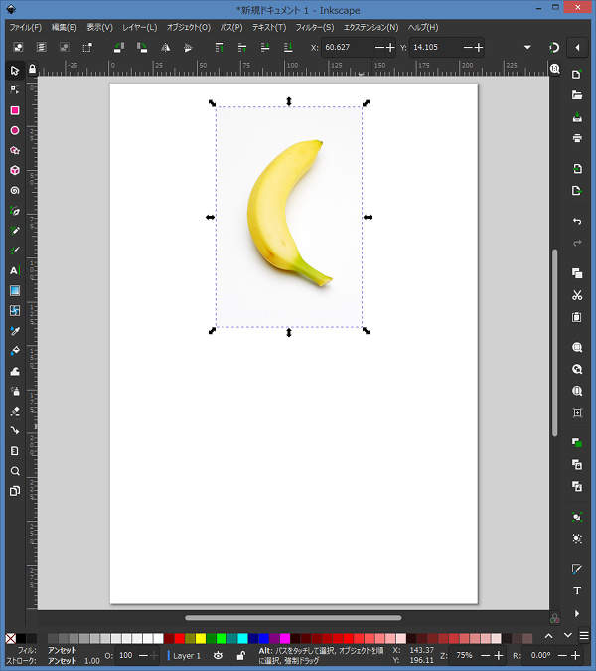Lower selection to bottom

(x=288, y=47)
